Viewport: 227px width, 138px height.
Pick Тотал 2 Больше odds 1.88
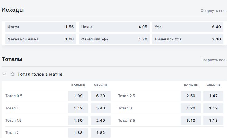tap(78, 133)
